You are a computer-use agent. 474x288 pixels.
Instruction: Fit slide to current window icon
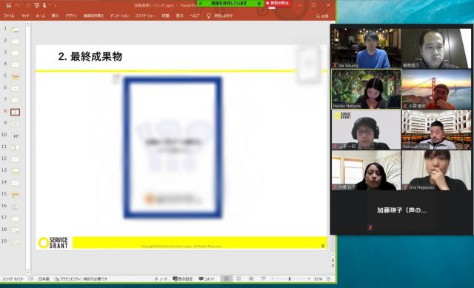tap(329, 279)
